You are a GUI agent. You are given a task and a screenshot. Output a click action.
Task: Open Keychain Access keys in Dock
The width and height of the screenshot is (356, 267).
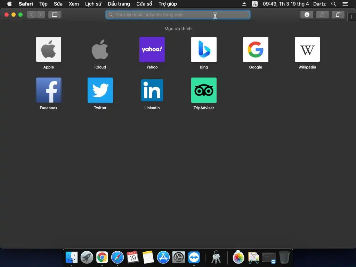(x=216, y=258)
